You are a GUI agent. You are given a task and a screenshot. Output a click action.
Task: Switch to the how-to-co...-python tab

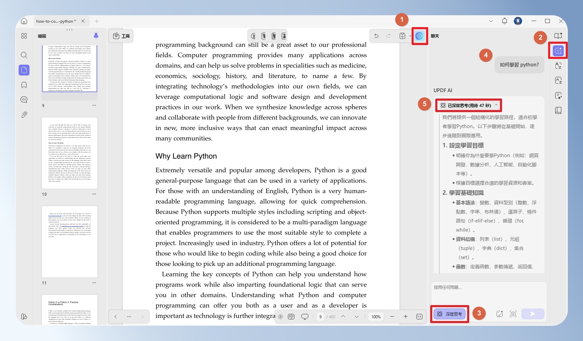coord(56,21)
